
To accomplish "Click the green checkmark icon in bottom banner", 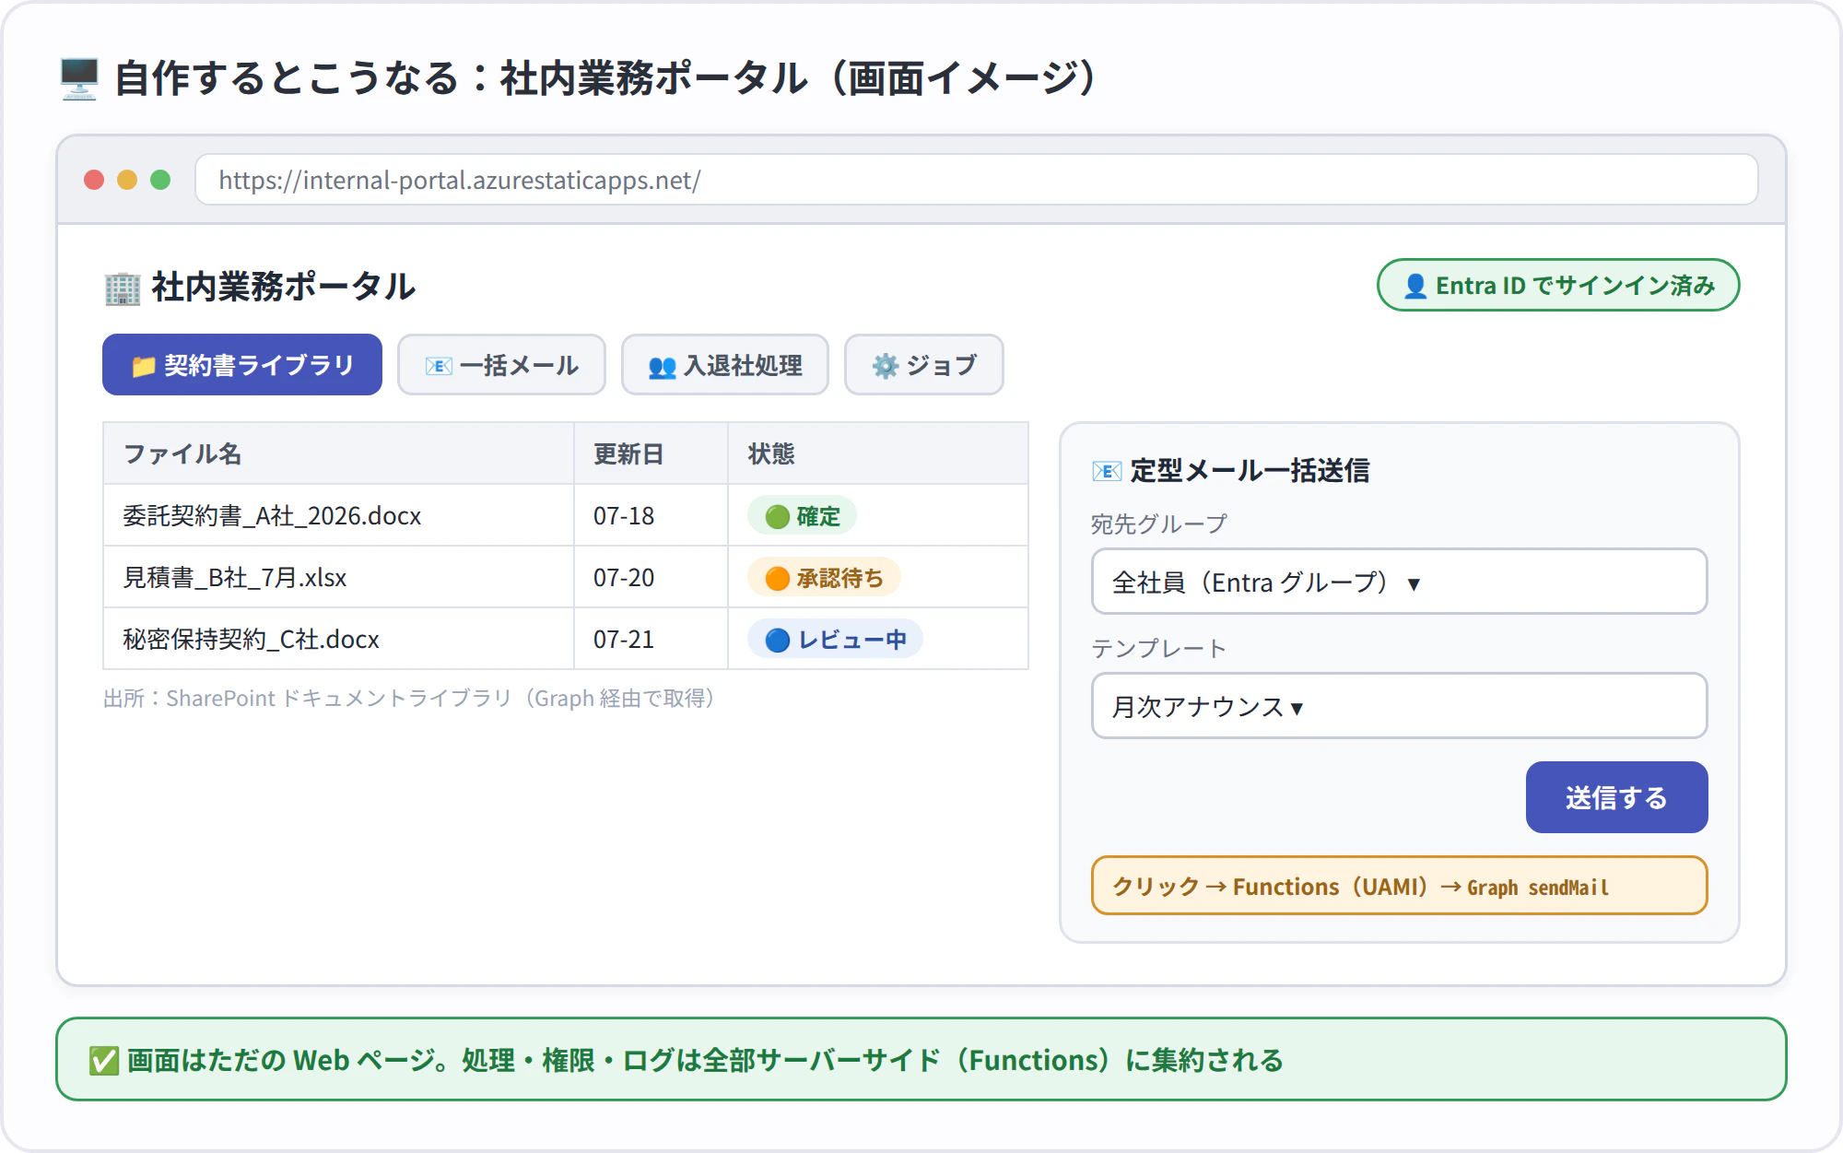I will 103,1061.
